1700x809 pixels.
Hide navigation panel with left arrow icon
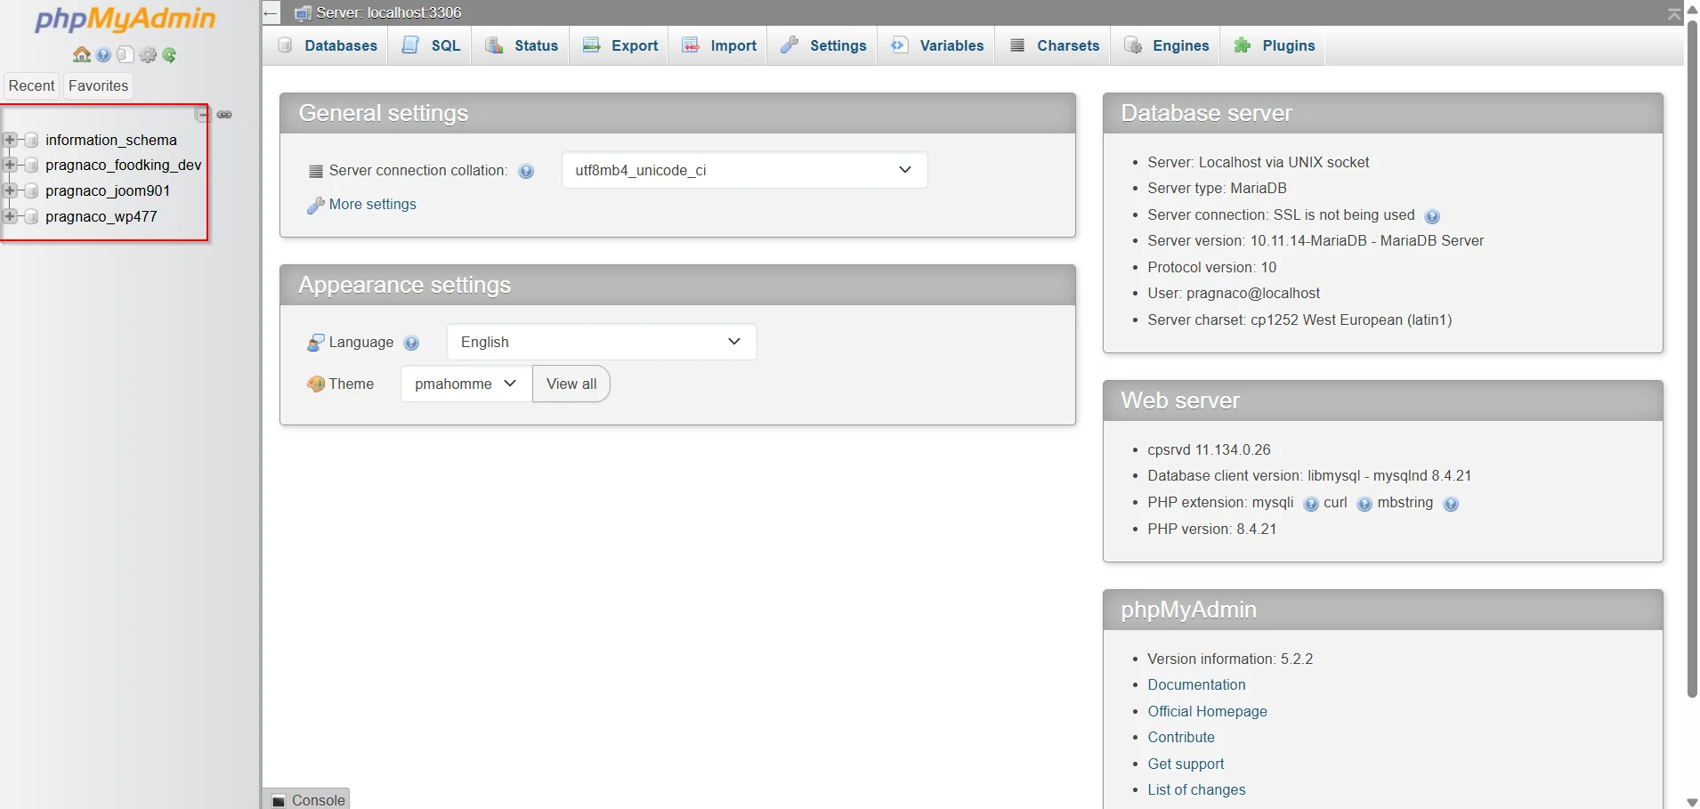pos(271,12)
